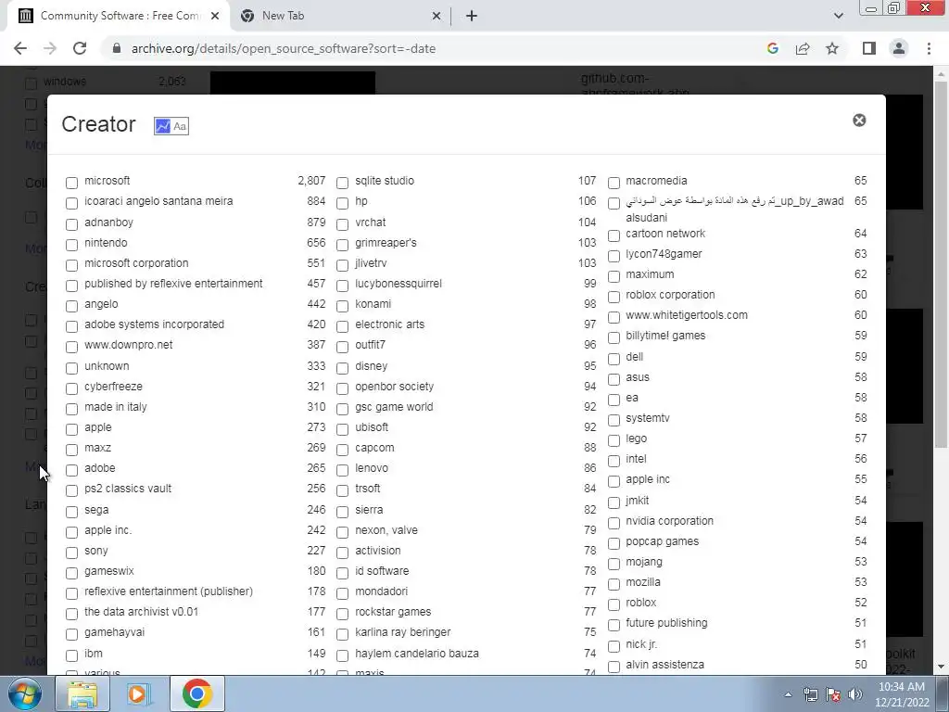
Task: Switch to the New Tab tab
Action: 340,16
